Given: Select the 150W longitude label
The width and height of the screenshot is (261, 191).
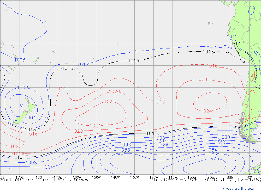Looking at the screenshot, I should click(x=96, y=177).
